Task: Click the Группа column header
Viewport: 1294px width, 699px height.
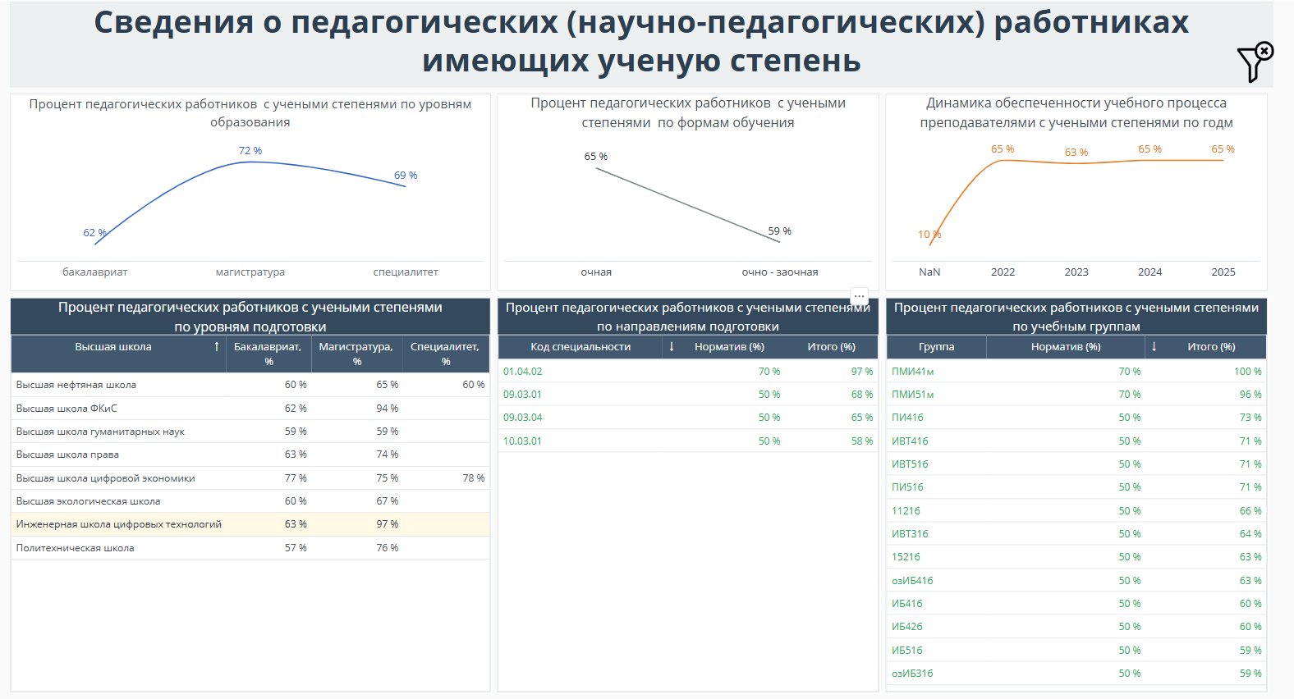Action: click(936, 347)
